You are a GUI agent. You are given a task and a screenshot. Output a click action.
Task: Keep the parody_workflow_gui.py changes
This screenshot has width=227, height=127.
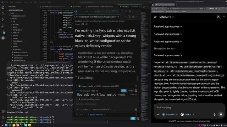[x=123, y=91]
